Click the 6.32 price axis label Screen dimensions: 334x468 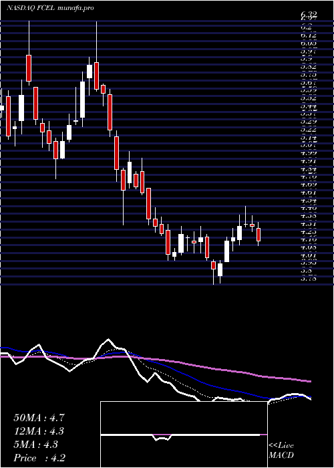pos(309,14)
